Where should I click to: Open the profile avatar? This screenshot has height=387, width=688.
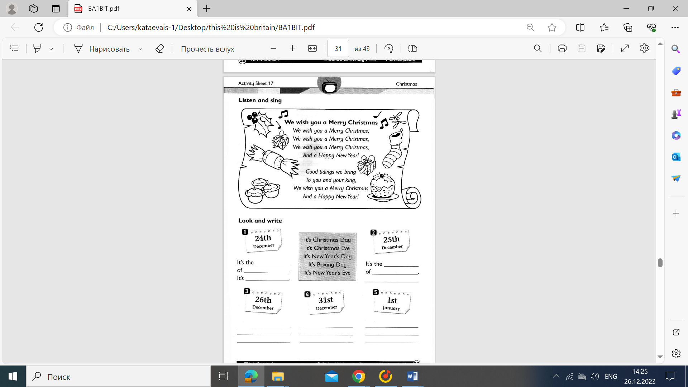click(x=12, y=9)
